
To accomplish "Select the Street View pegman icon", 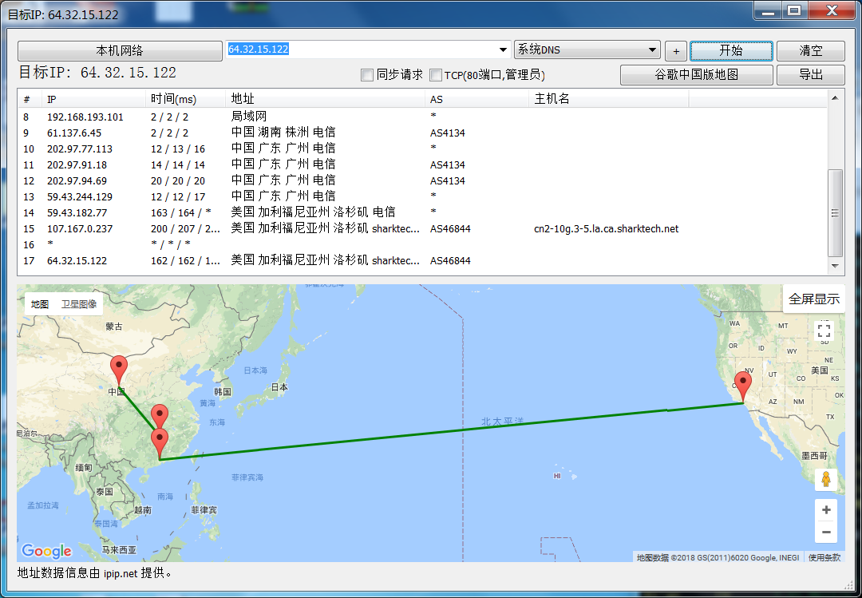I will pyautogui.click(x=825, y=479).
